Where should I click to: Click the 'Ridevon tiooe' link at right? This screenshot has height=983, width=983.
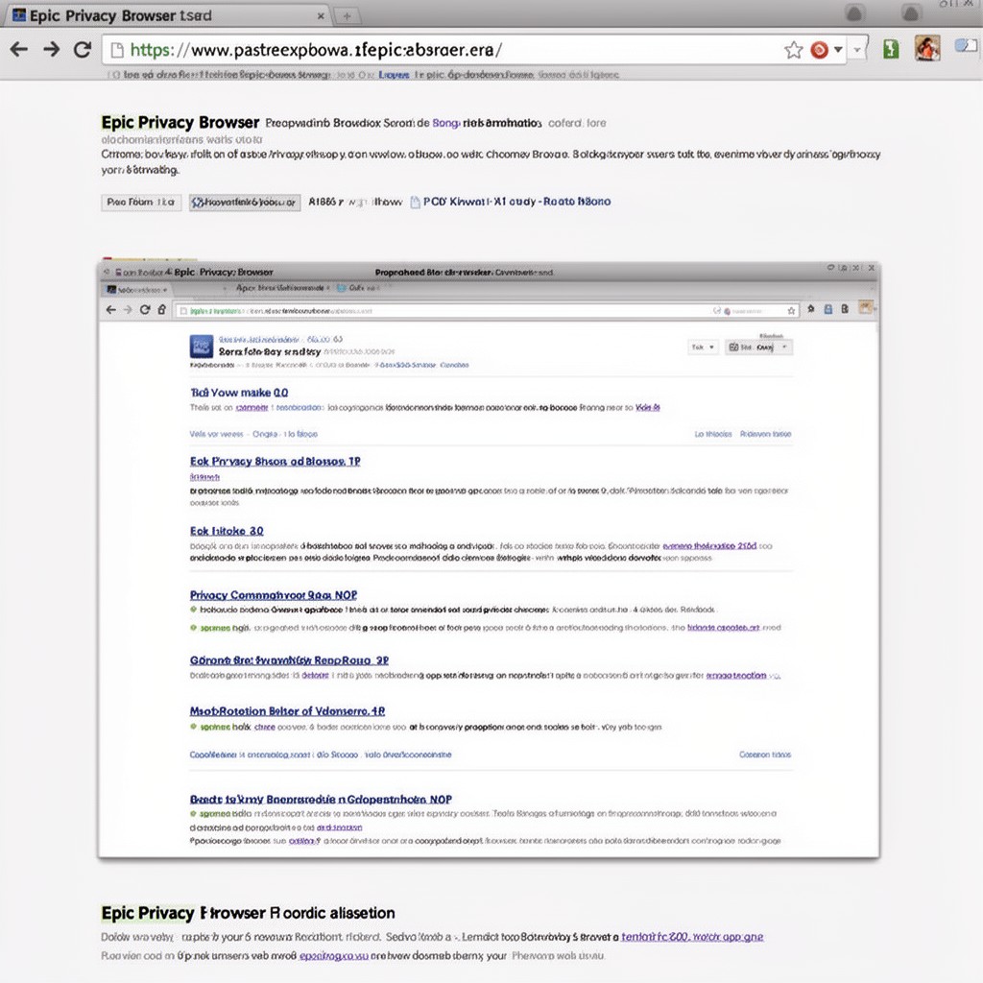click(765, 434)
